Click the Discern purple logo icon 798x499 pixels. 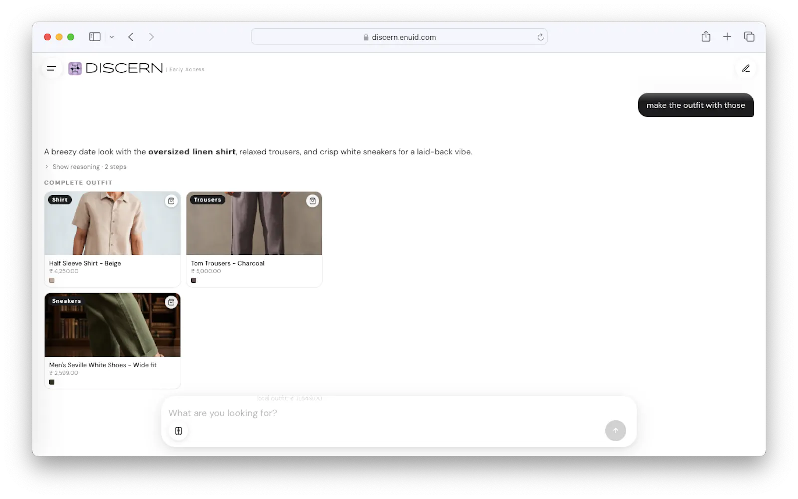[x=75, y=69]
